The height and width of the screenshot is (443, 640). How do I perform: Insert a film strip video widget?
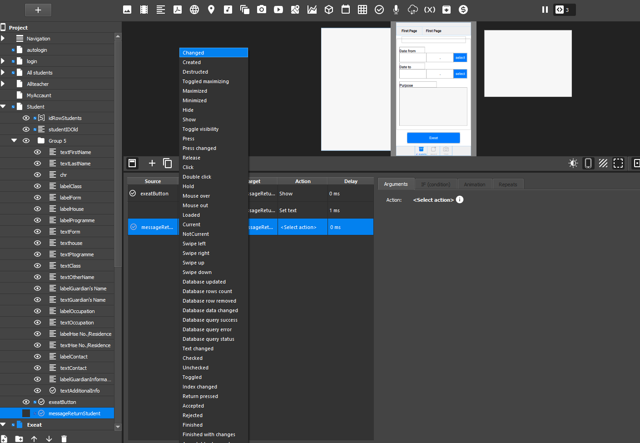pyautogui.click(x=144, y=10)
